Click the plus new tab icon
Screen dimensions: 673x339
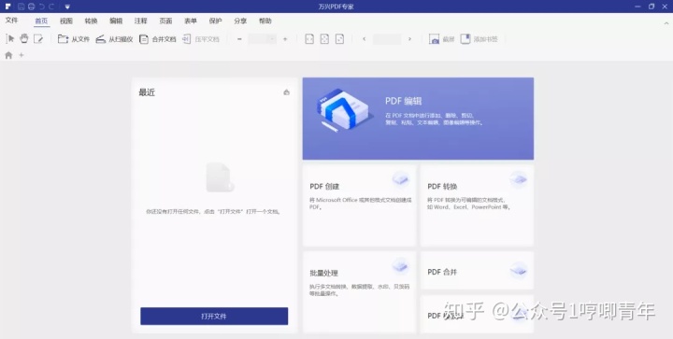click(x=21, y=55)
